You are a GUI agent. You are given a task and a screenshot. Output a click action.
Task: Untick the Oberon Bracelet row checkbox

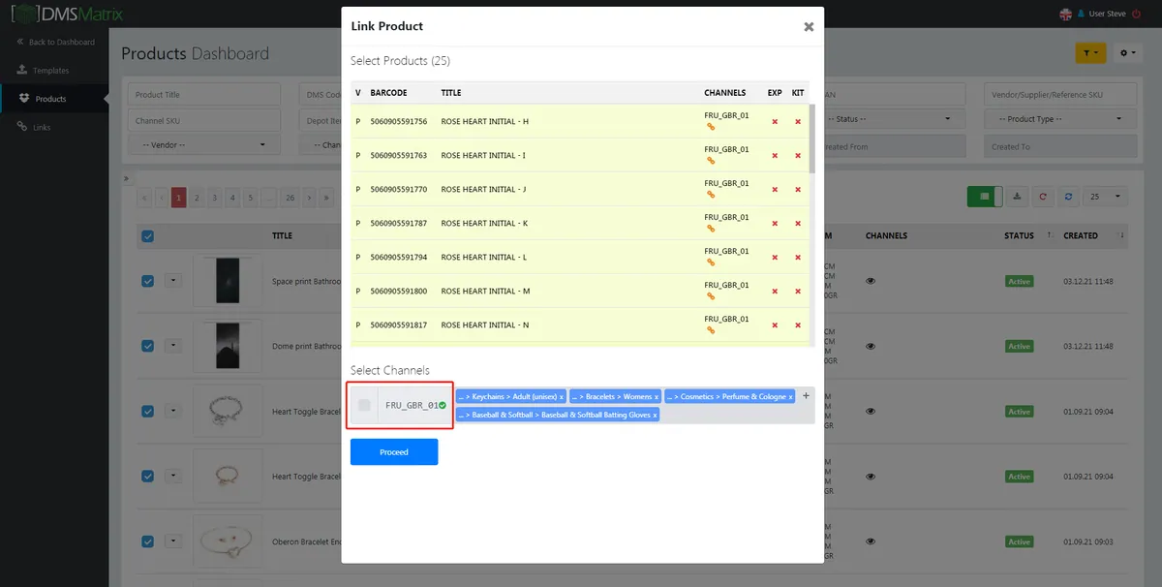pos(147,541)
